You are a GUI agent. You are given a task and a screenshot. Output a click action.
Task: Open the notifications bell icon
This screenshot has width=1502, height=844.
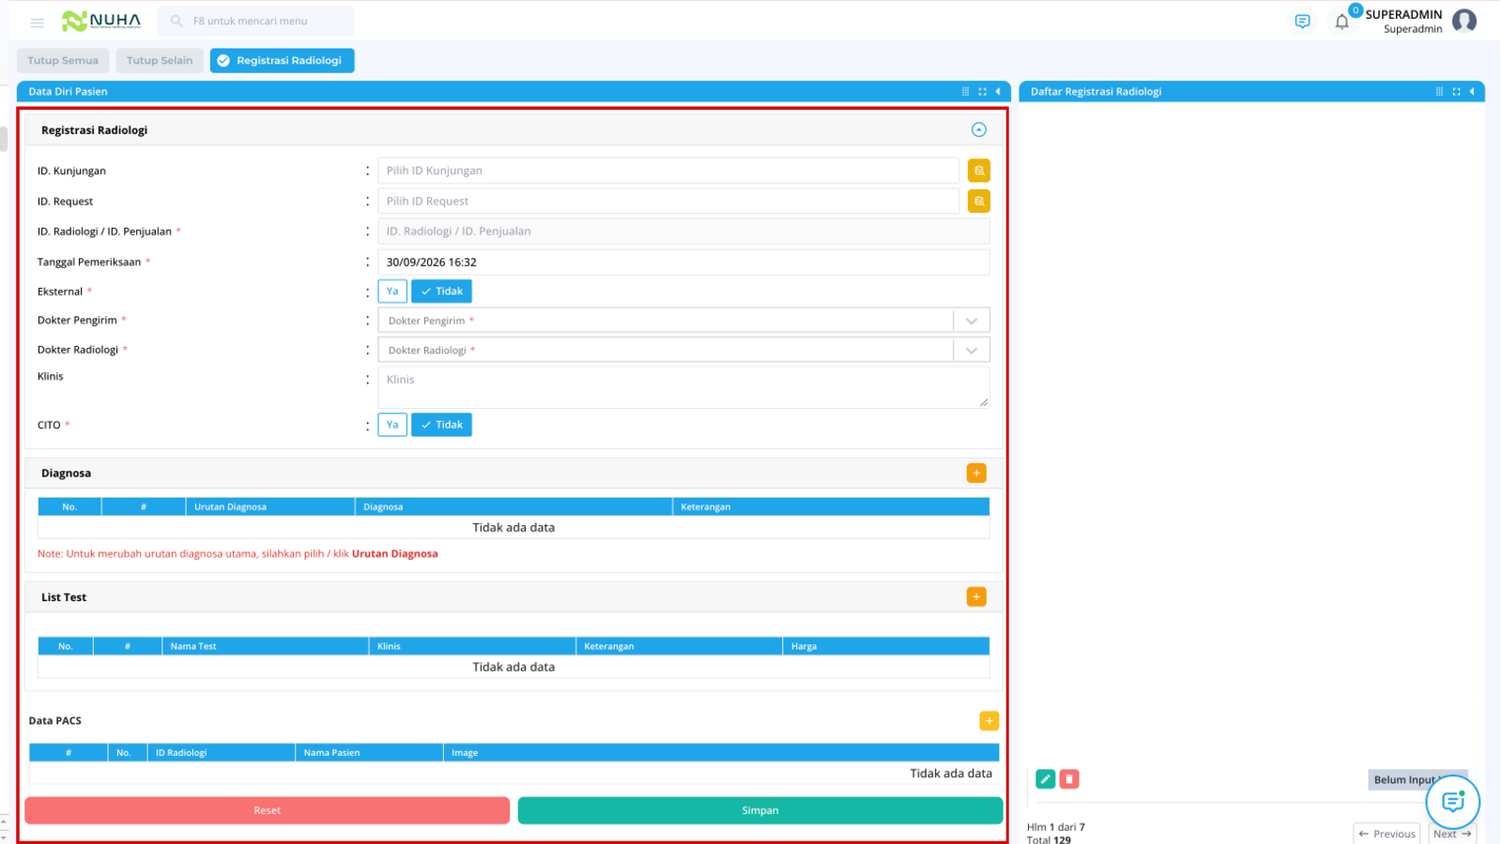click(1341, 22)
